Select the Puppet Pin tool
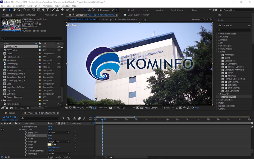 (x=73, y=10)
